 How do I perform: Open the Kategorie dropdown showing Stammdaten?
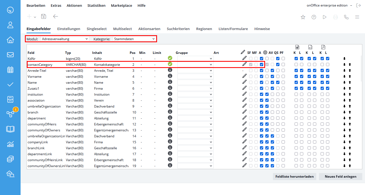tap(134, 39)
